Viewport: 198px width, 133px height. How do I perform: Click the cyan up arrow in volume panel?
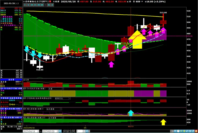(x=131, y=113)
